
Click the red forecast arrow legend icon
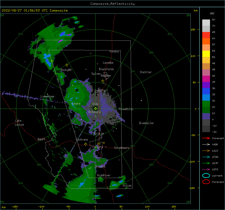[x=206, y=138]
